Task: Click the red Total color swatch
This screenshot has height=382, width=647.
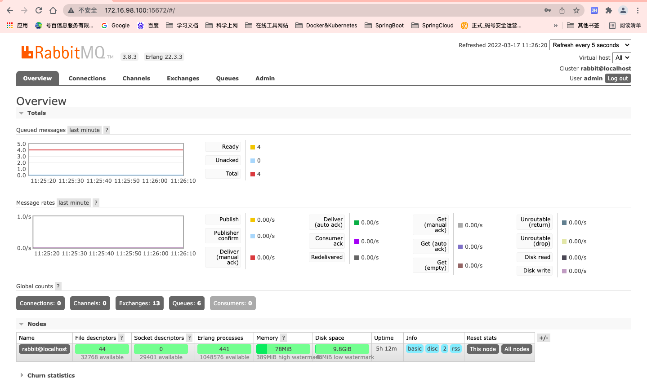Action: 253,174
